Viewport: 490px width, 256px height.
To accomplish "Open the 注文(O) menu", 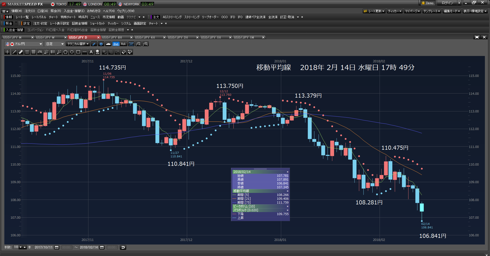I will [30, 11].
